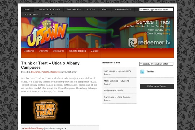Click Resource link in post metadata
The width and height of the screenshot is (195, 130).
[x=55, y=72]
